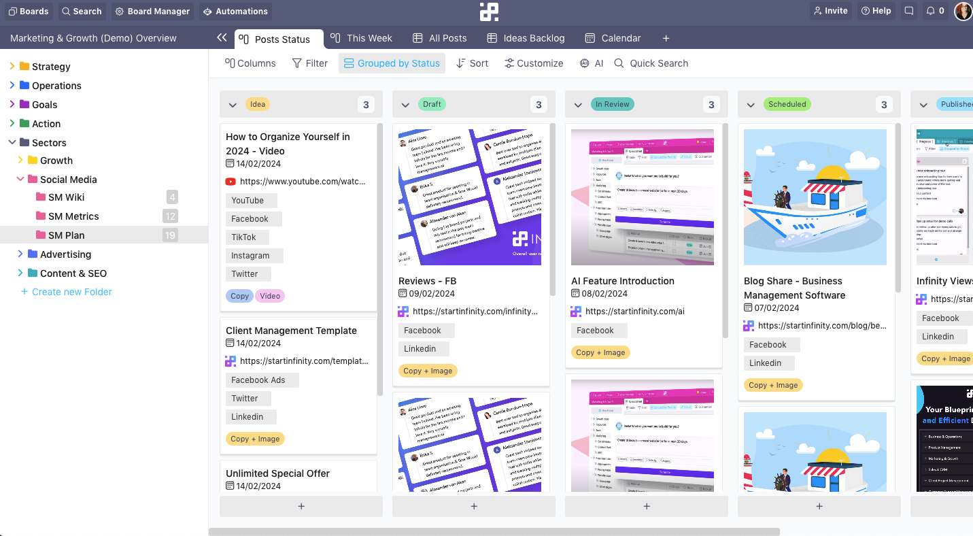This screenshot has width=973, height=536.
Task: Collapse the Idea column
Action: (233, 105)
